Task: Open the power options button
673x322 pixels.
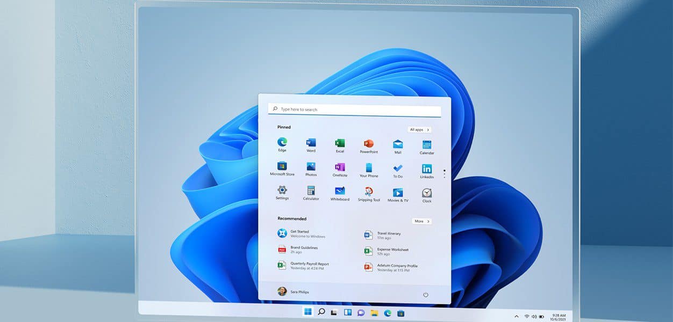Action: click(x=426, y=295)
